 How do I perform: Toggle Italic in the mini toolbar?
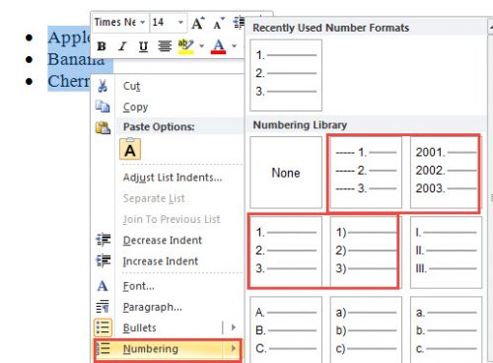pos(122,46)
